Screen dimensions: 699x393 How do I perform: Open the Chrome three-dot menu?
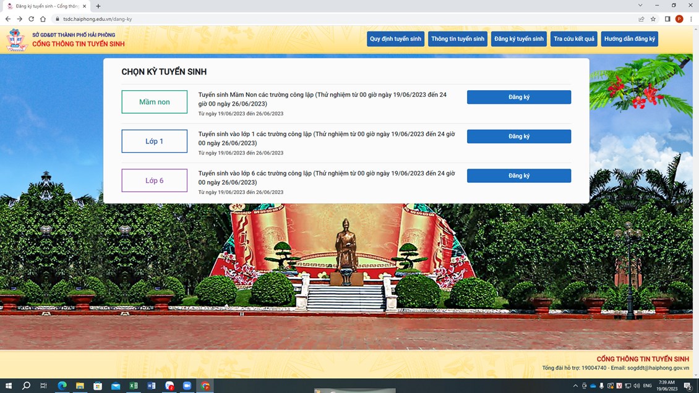(x=691, y=19)
